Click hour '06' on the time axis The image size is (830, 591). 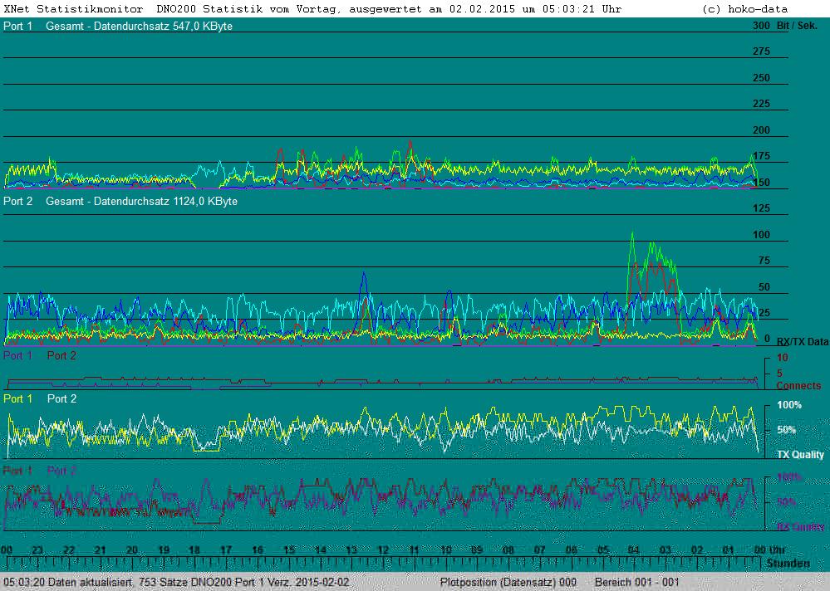click(x=571, y=549)
